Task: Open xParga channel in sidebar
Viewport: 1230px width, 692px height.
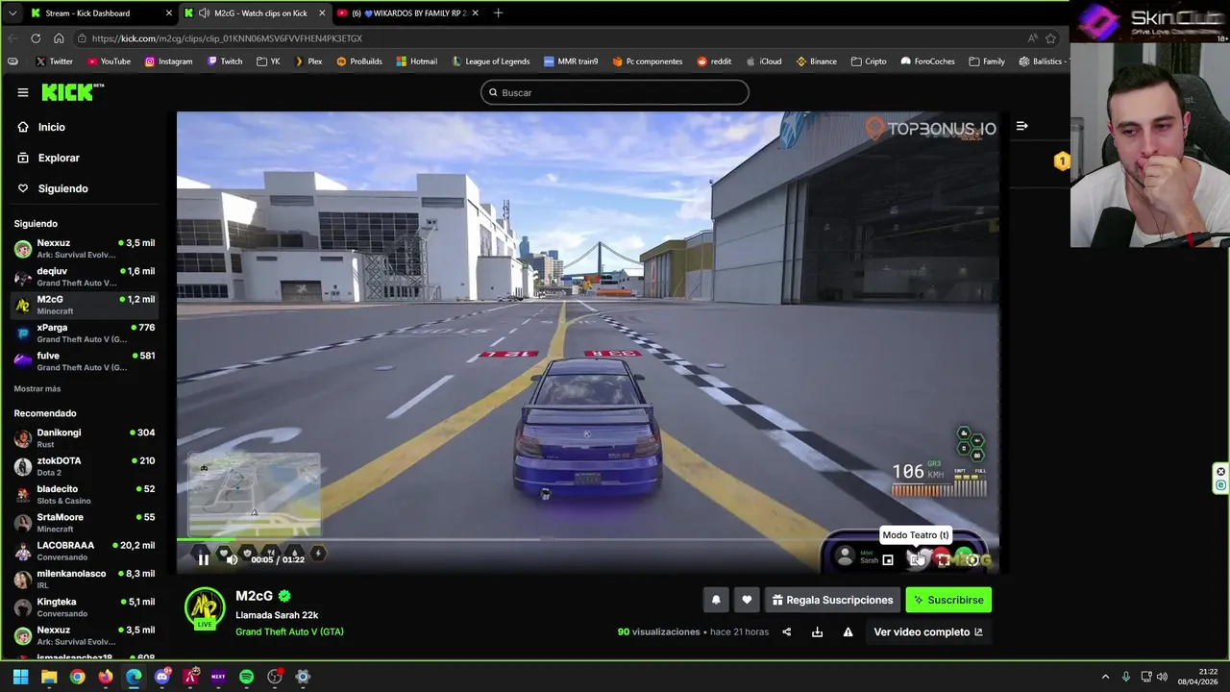Action: click(x=84, y=333)
